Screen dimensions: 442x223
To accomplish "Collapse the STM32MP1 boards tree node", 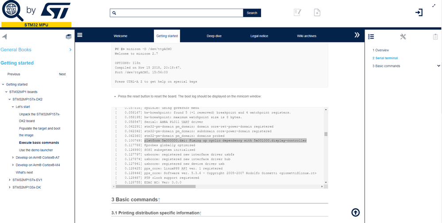I will 6,92.
